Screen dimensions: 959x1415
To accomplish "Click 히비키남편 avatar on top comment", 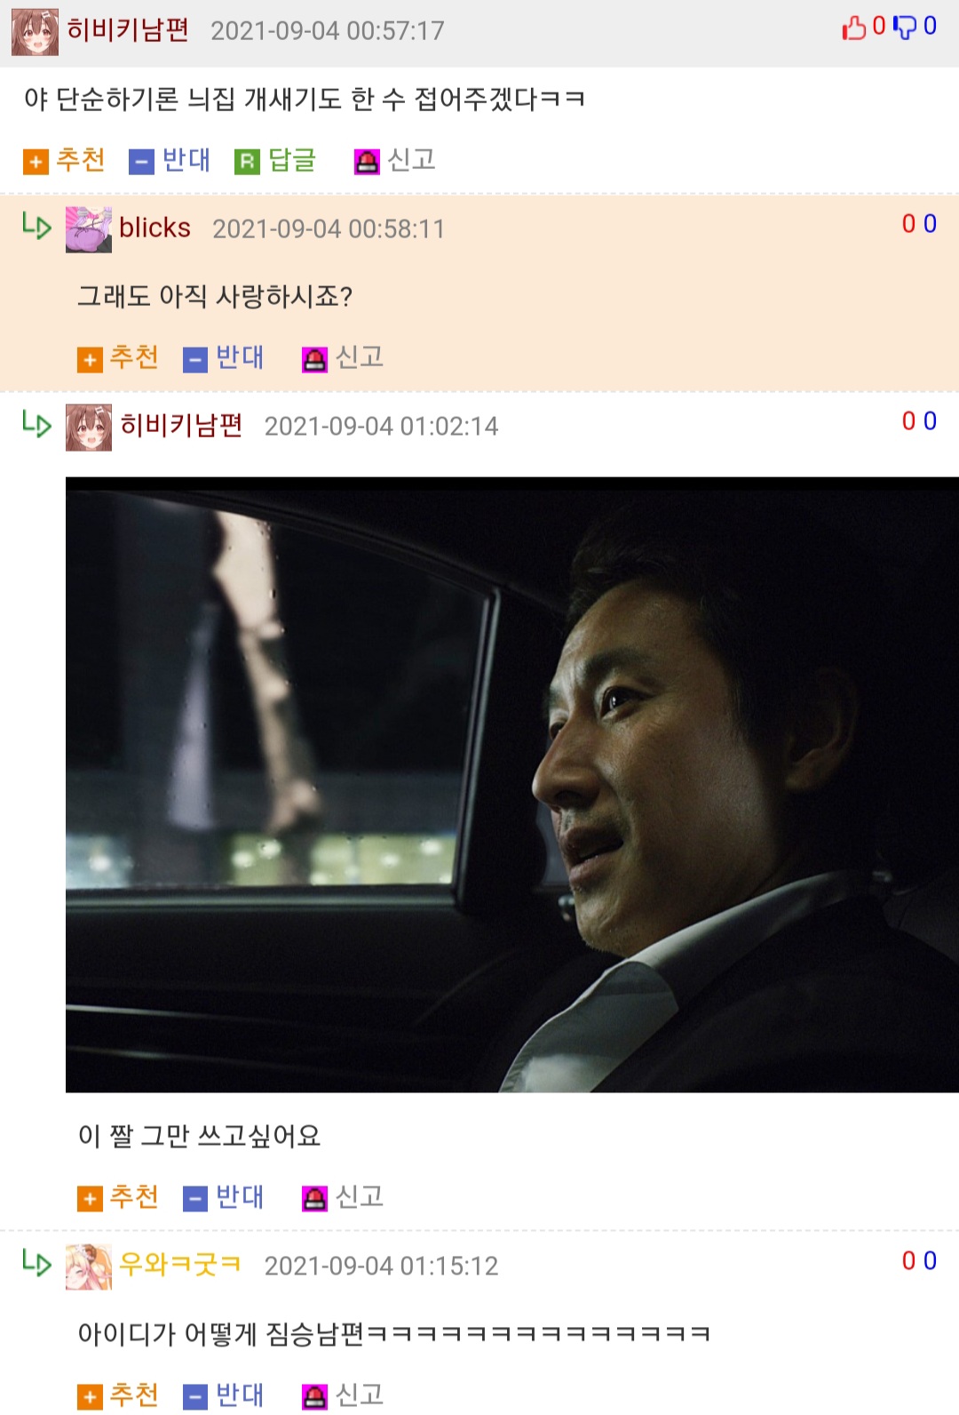I will coord(36,32).
